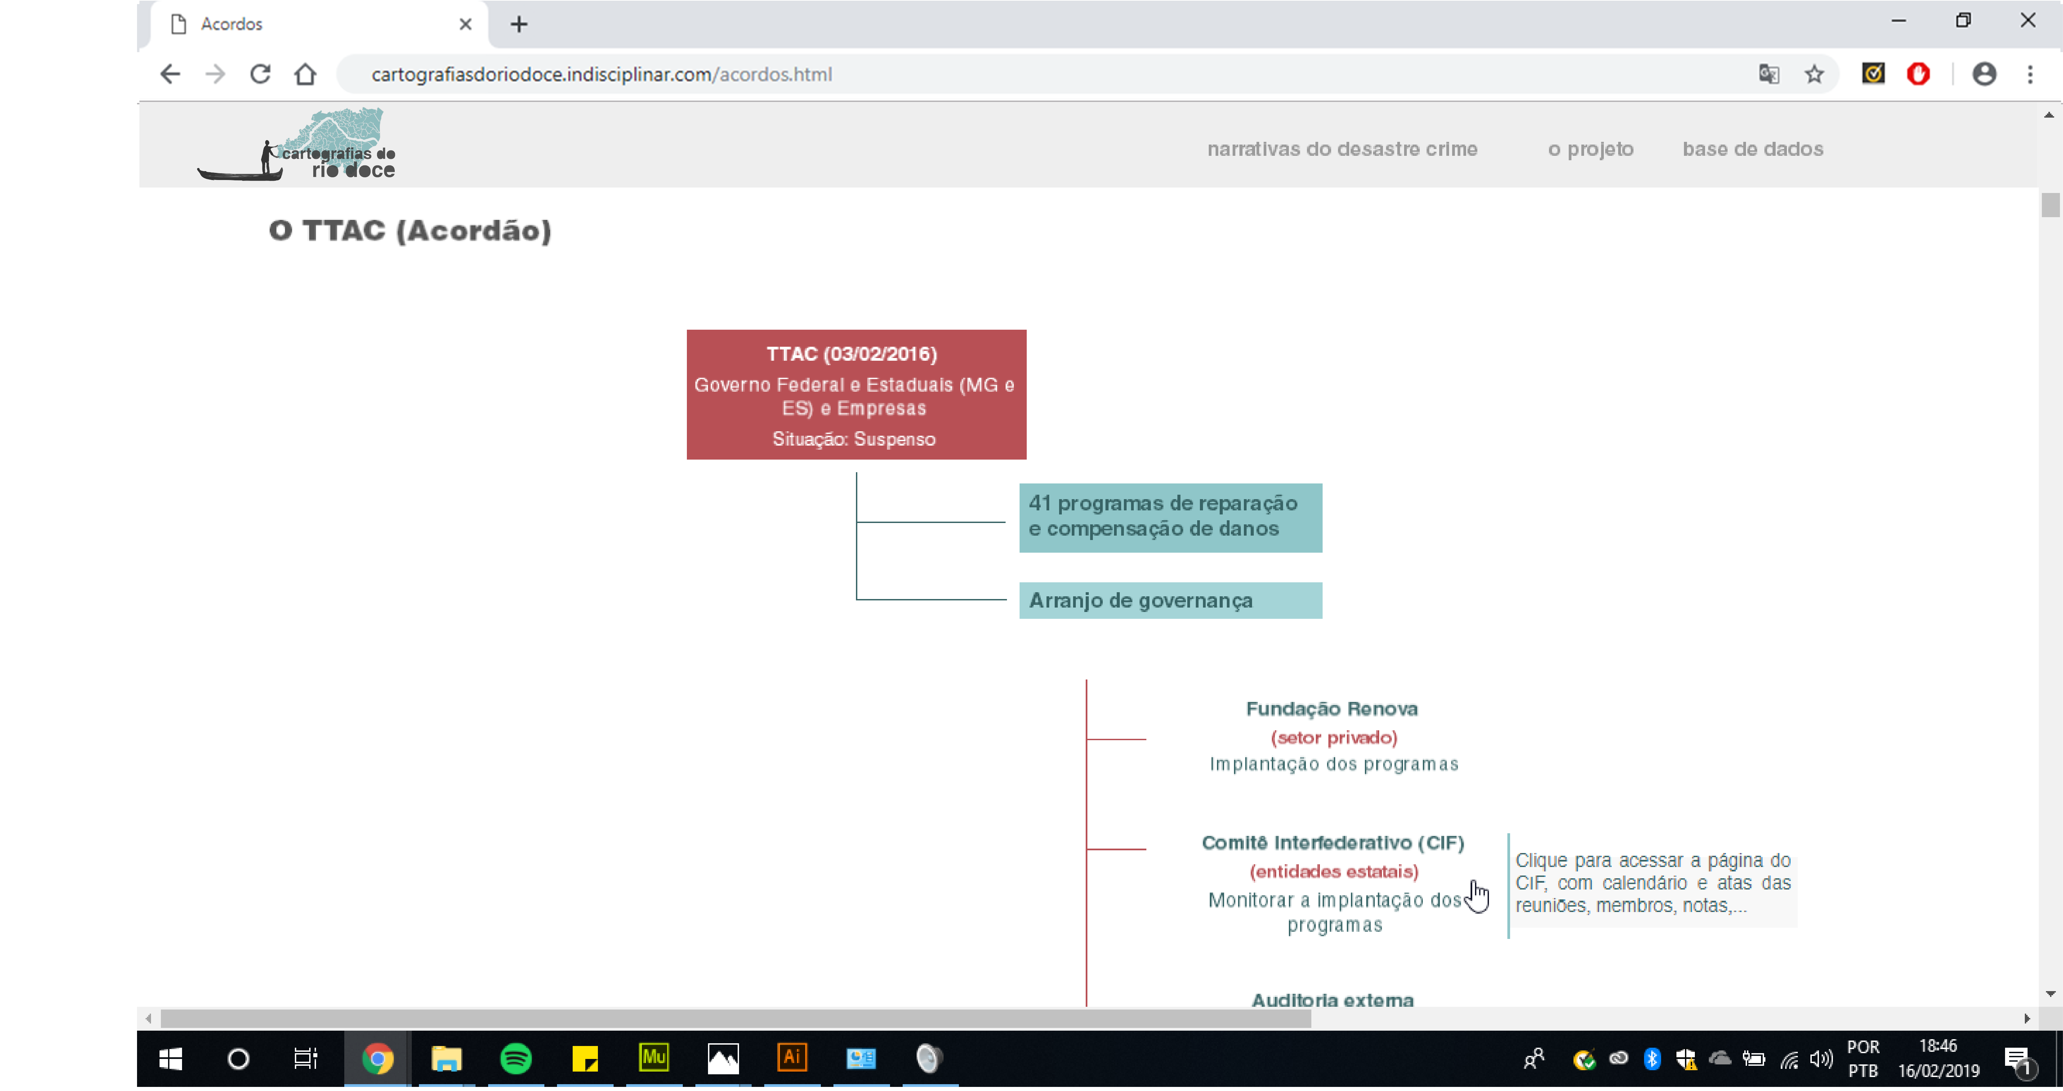Bookmark page with the star icon
Viewport: 2063px width, 1091px height.
click(x=1813, y=75)
